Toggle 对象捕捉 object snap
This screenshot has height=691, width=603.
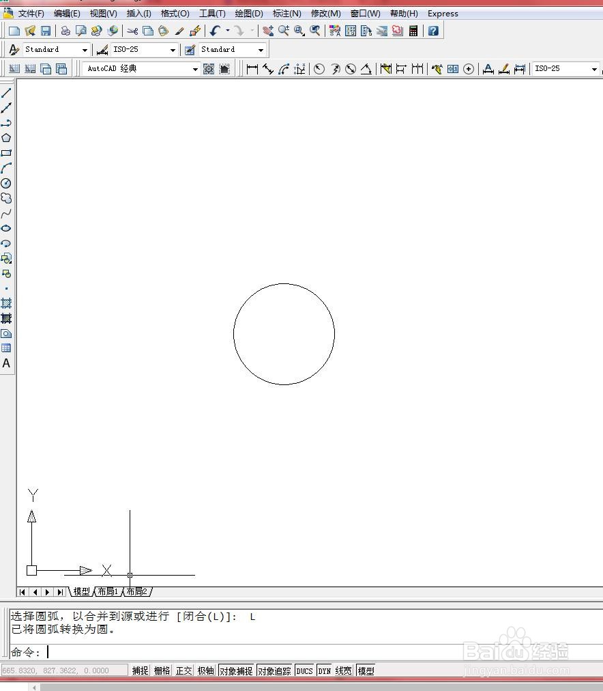tap(237, 671)
